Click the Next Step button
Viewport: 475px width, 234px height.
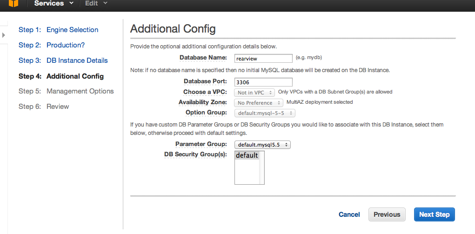[434, 214]
